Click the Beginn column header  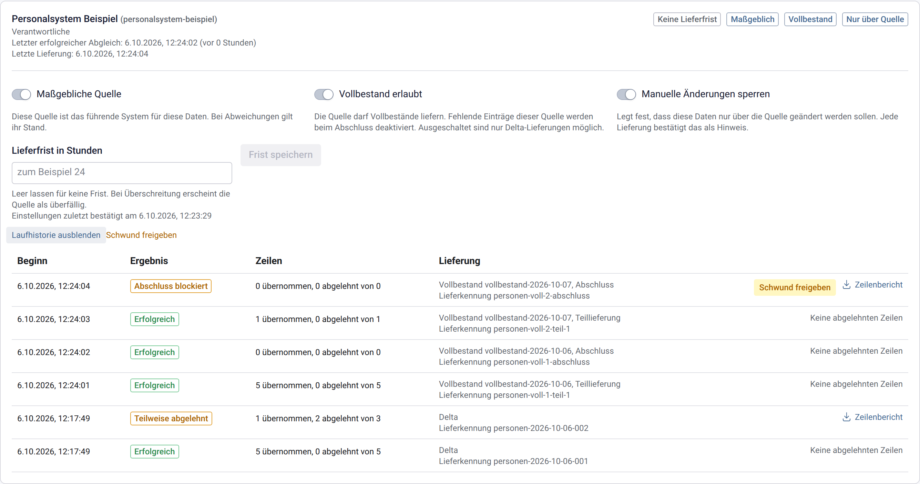tap(32, 261)
